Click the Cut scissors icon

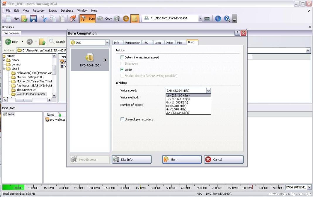click(x=44, y=19)
